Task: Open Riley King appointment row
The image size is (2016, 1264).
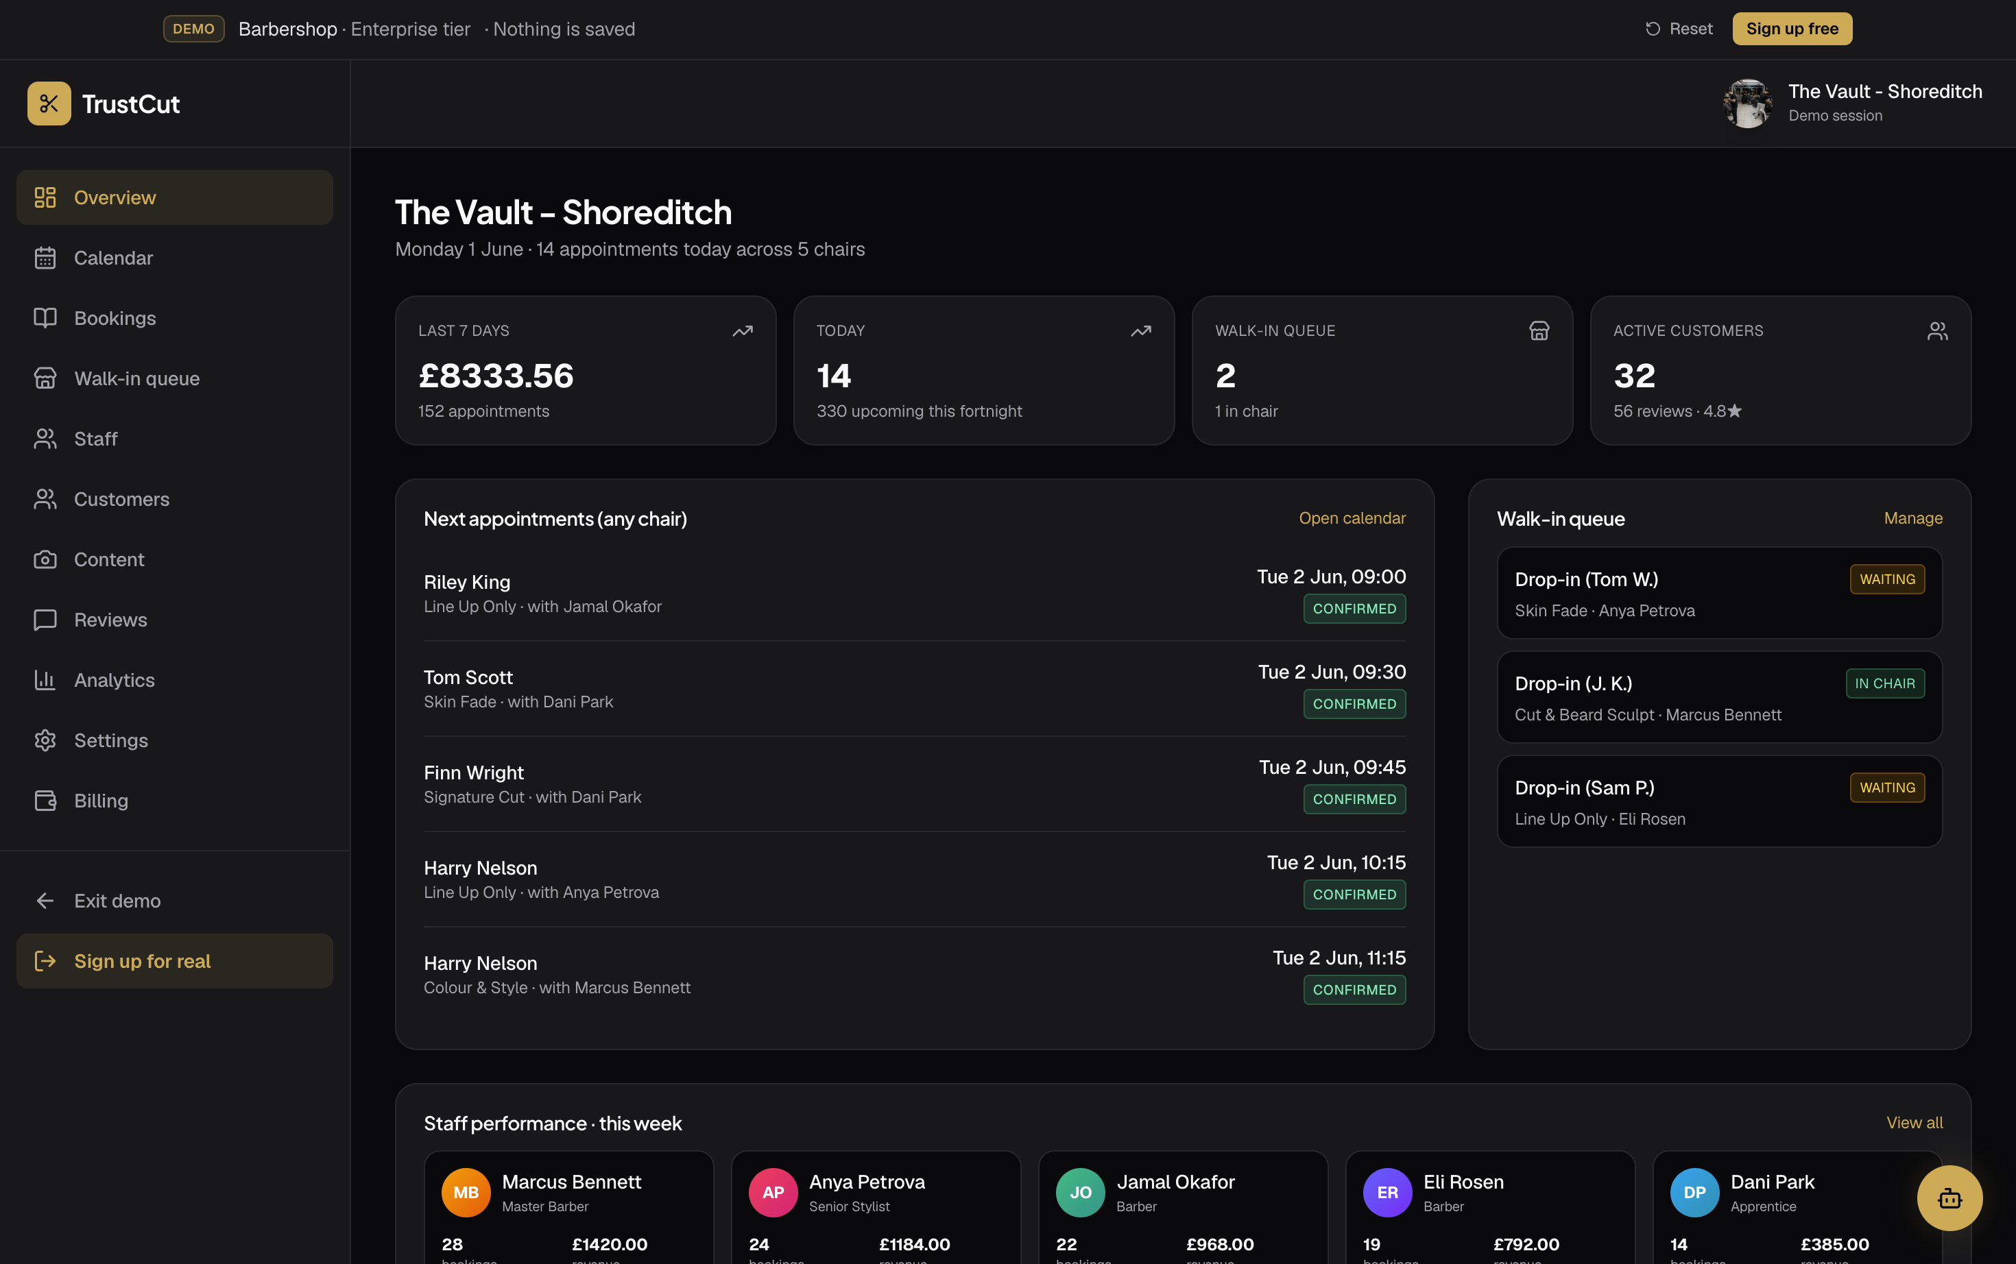Action: (915, 594)
